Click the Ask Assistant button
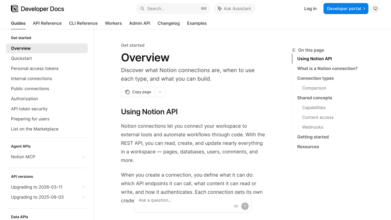The width and height of the screenshot is (391, 220). point(234,9)
